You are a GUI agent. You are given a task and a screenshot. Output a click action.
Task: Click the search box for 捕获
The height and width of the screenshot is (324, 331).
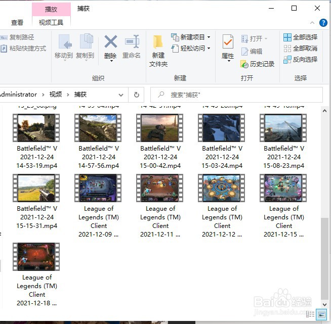(x=236, y=95)
